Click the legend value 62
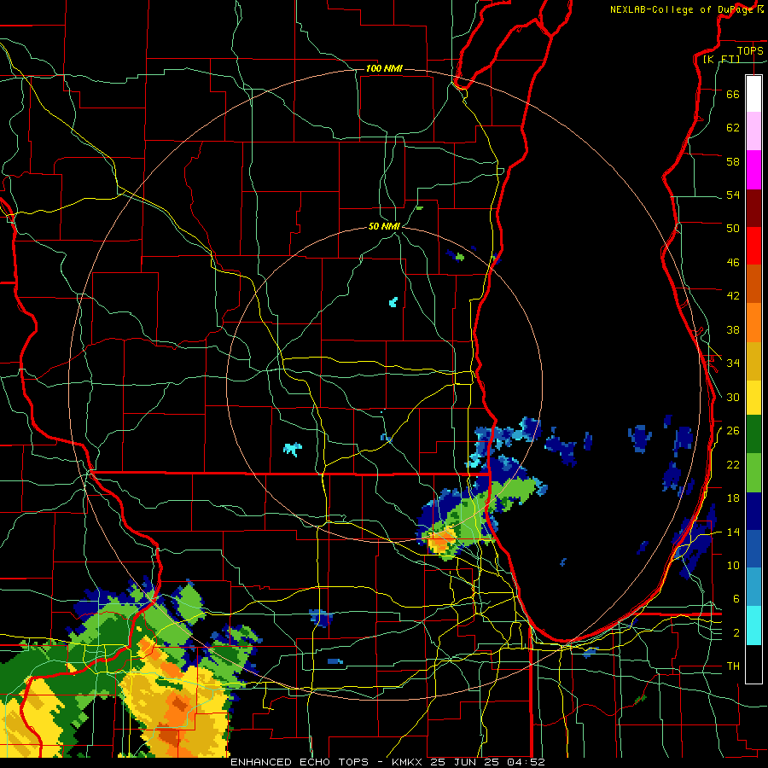The width and height of the screenshot is (768, 768). 733,128
